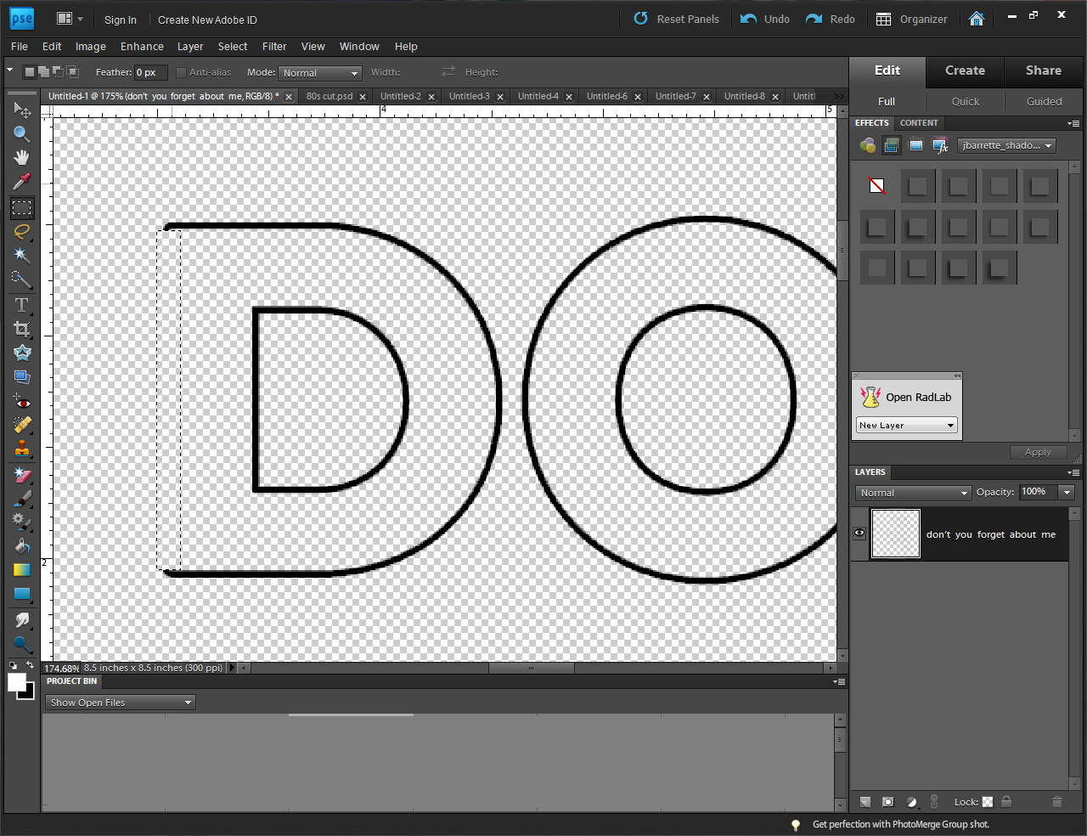Show all effects with the fx icon
The width and height of the screenshot is (1087, 836).
click(940, 146)
